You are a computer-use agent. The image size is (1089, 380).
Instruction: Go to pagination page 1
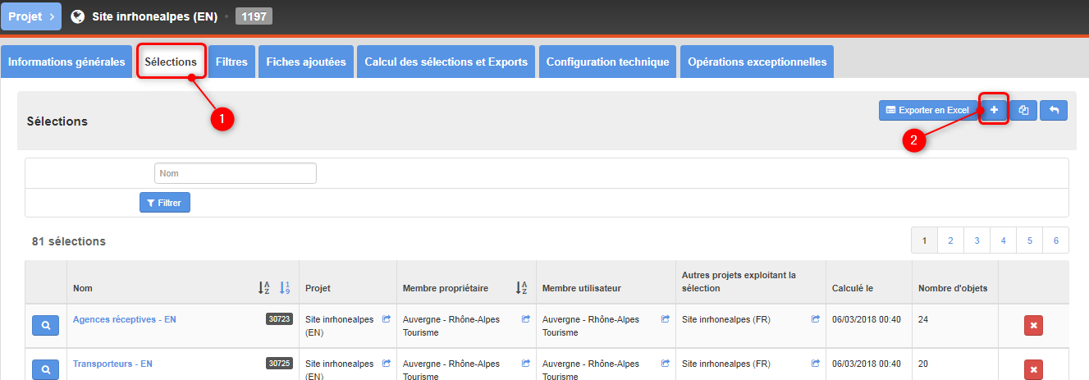click(924, 240)
